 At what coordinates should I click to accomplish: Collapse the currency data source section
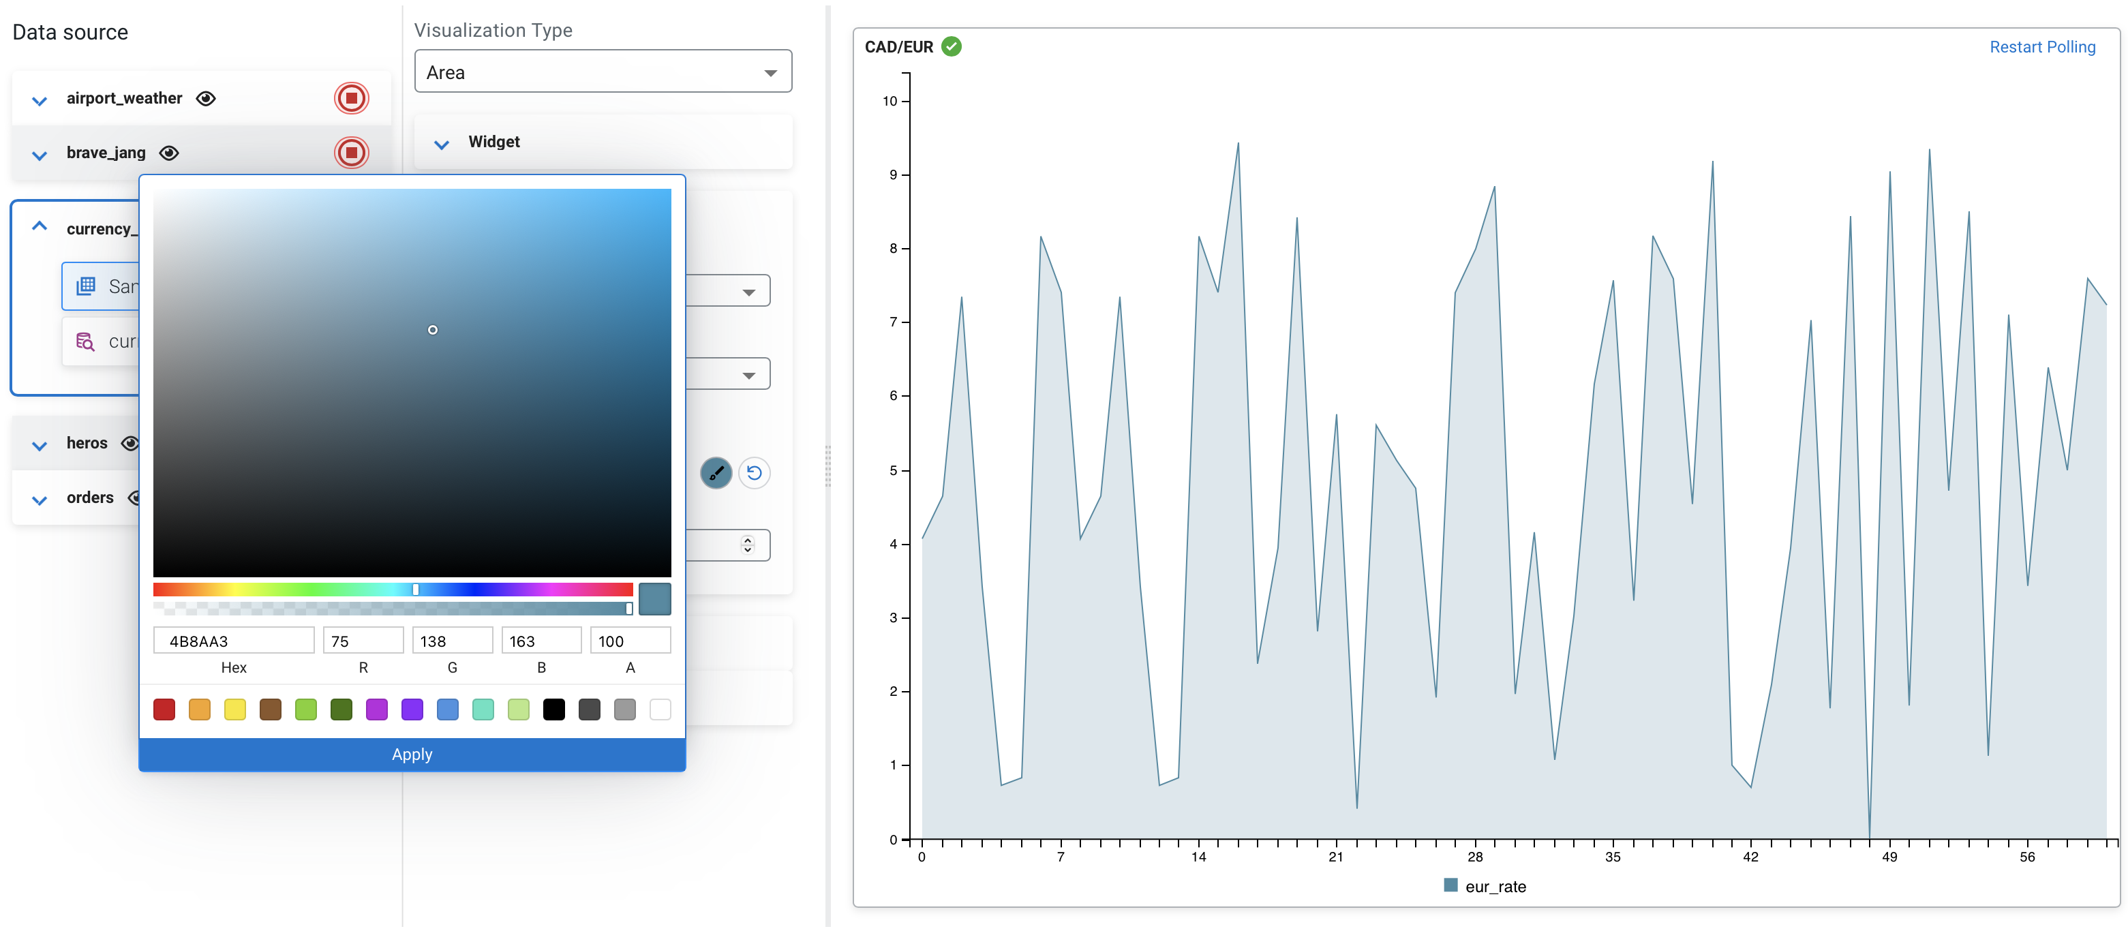(x=38, y=225)
